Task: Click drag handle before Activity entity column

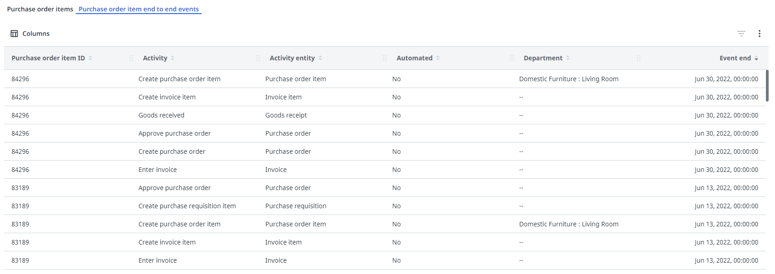Action: 258,58
